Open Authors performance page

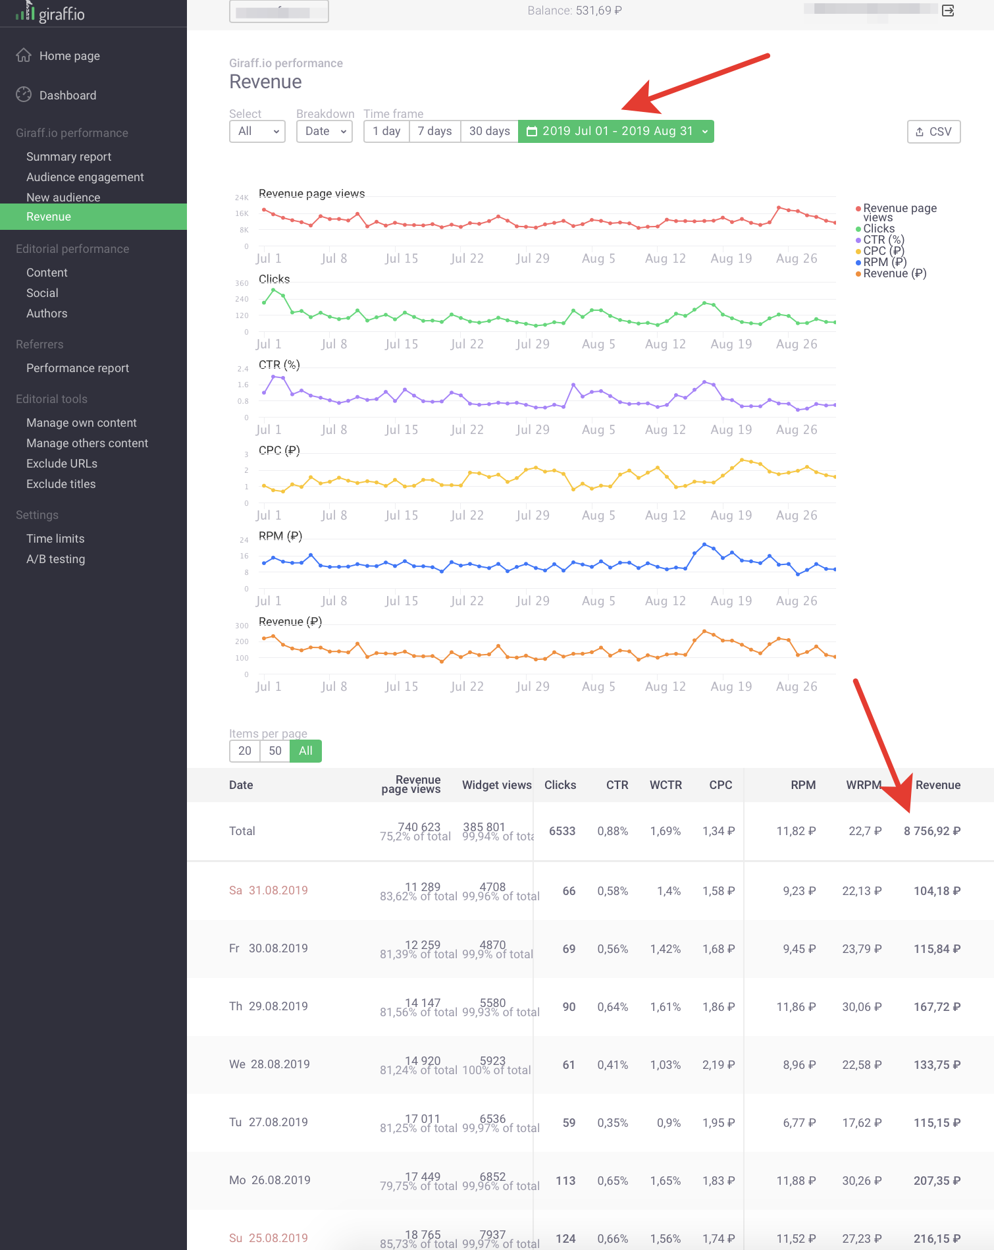[x=47, y=313]
